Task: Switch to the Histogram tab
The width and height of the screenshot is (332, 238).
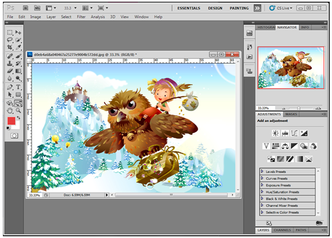Action: pyautogui.click(x=266, y=28)
